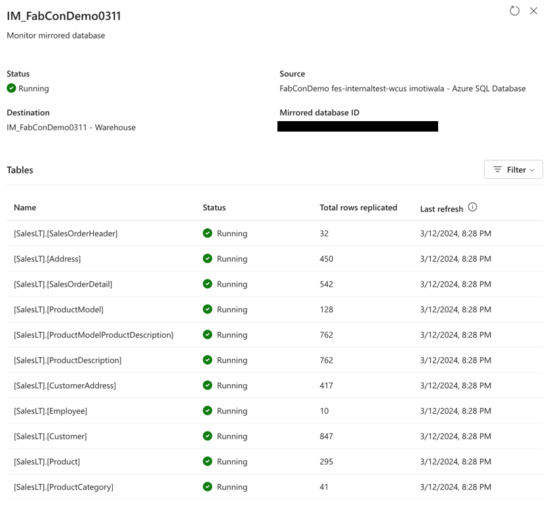
Task: Close the monitor pane
Action: tap(533, 10)
